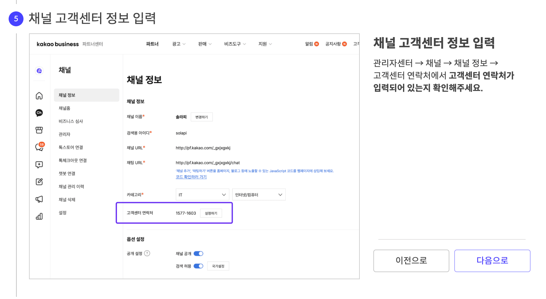Open the home icon in sidebar

[39, 96]
